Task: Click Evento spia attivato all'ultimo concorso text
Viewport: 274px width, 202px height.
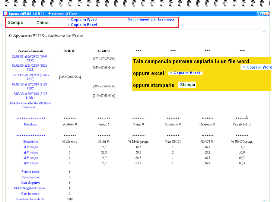Action: (x=31, y=105)
